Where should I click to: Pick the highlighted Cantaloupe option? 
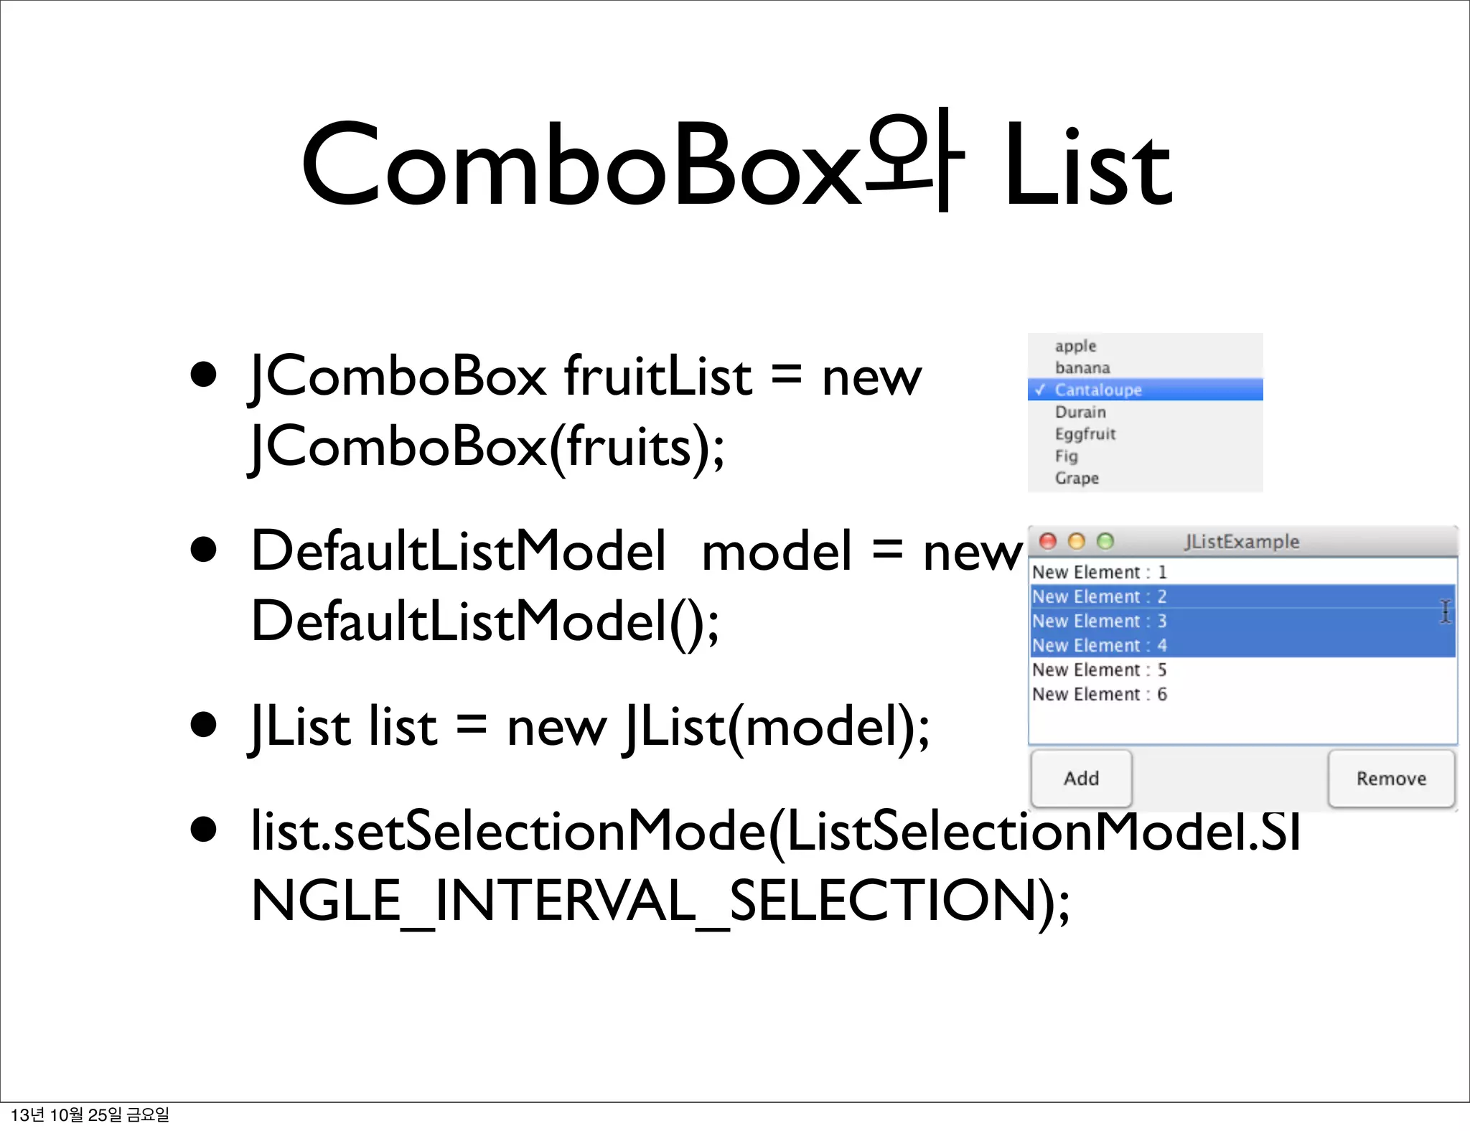[x=1145, y=390]
